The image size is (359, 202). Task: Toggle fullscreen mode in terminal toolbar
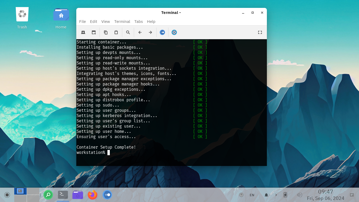260,32
